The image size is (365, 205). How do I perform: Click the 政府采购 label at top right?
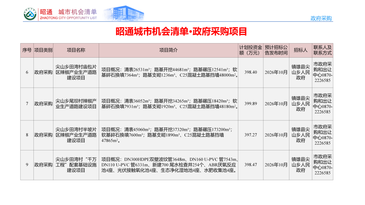click(x=321, y=18)
